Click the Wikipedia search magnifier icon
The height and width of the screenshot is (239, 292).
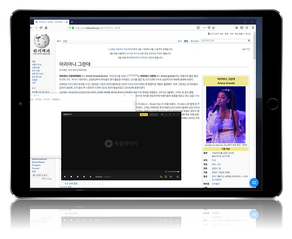[249, 41]
